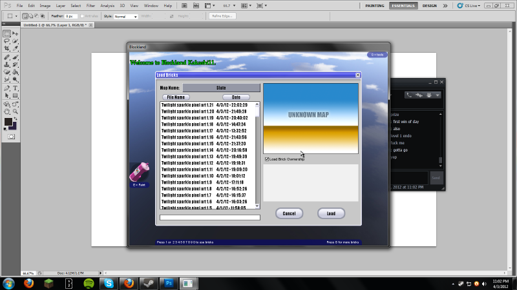Select the Rectangle shape tool
This screenshot has height=290, width=517.
(x=15, y=95)
